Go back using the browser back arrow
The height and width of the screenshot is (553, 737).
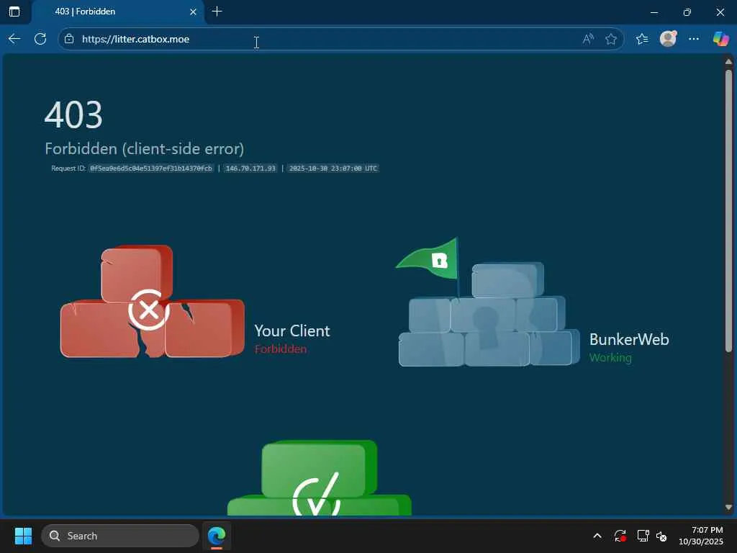click(14, 39)
